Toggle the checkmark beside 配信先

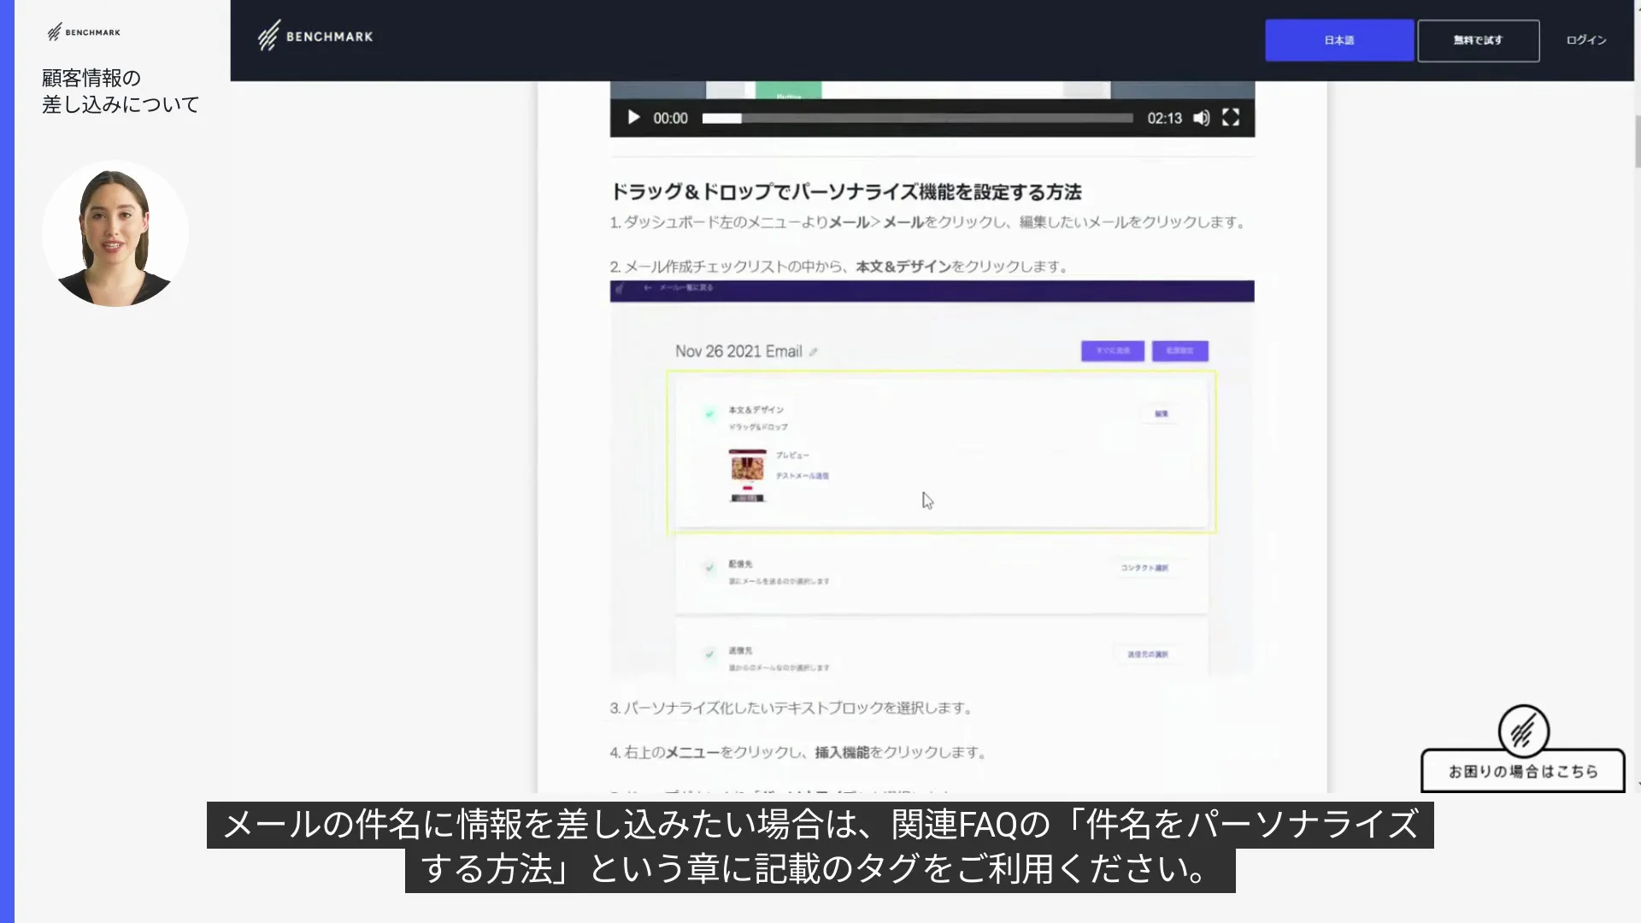[x=709, y=566]
